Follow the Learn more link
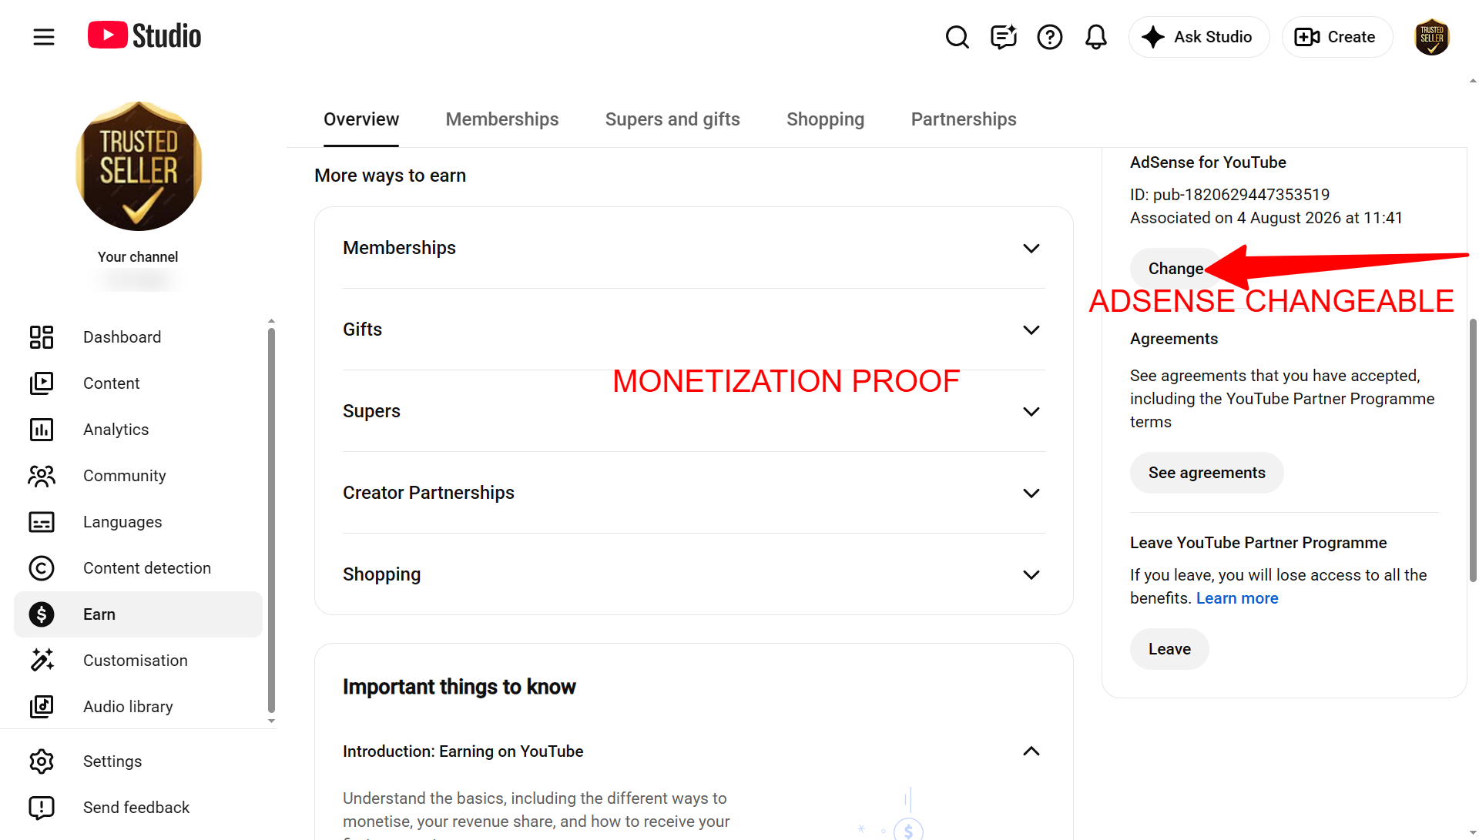Screen dimensions: 1479x840 point(1237,598)
